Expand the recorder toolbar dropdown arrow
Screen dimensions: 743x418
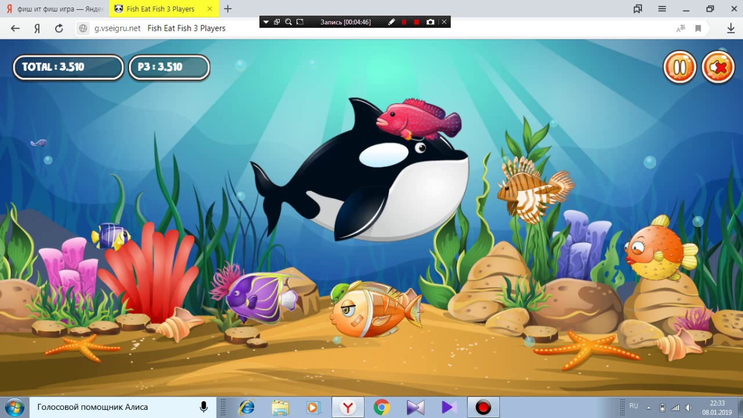click(266, 22)
